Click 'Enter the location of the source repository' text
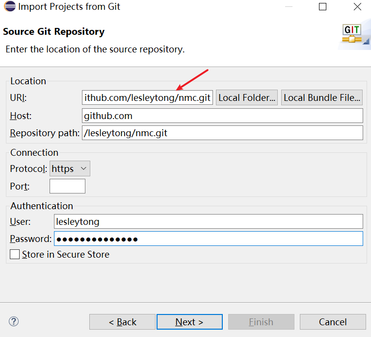The width and height of the screenshot is (371, 337). click(95, 49)
